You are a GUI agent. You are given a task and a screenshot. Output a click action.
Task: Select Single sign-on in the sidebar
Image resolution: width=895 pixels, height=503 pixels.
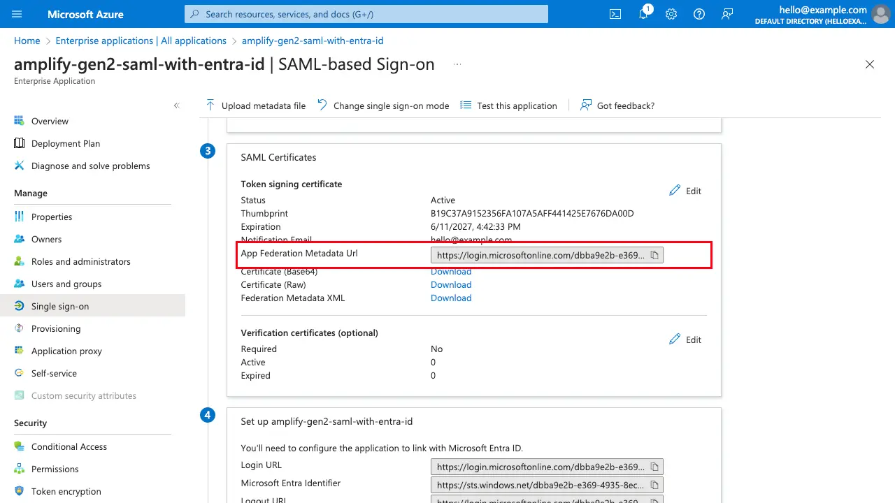tap(92, 306)
